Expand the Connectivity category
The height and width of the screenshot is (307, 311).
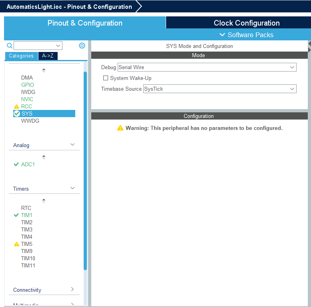(x=72, y=289)
